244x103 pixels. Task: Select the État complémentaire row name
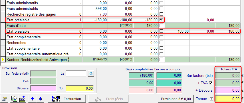tap(37, 37)
